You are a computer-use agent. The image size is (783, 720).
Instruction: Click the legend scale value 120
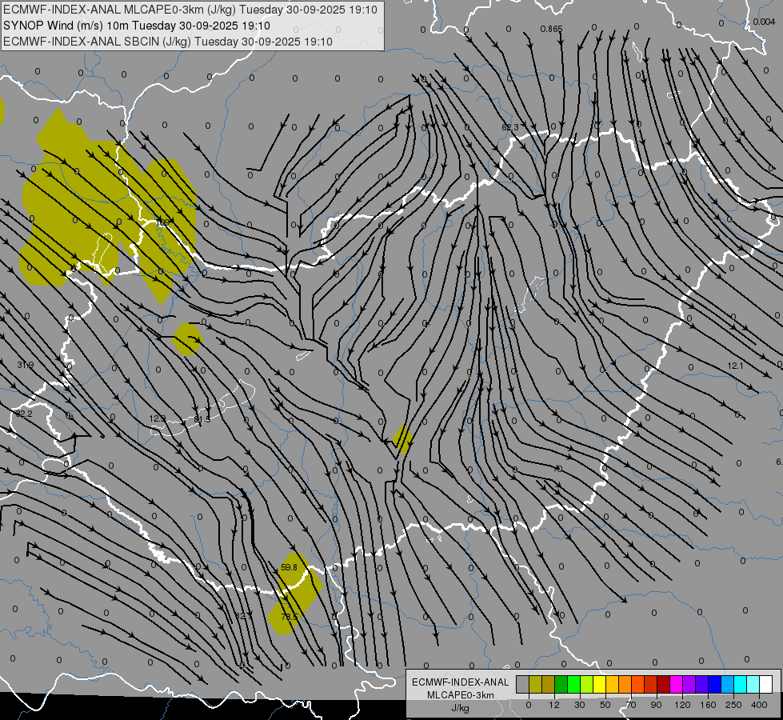(x=682, y=705)
